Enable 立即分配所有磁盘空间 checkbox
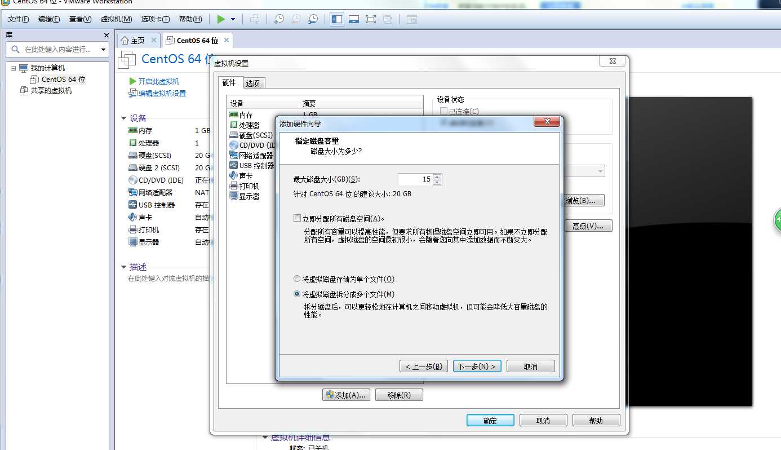The height and width of the screenshot is (450, 781). (298, 218)
